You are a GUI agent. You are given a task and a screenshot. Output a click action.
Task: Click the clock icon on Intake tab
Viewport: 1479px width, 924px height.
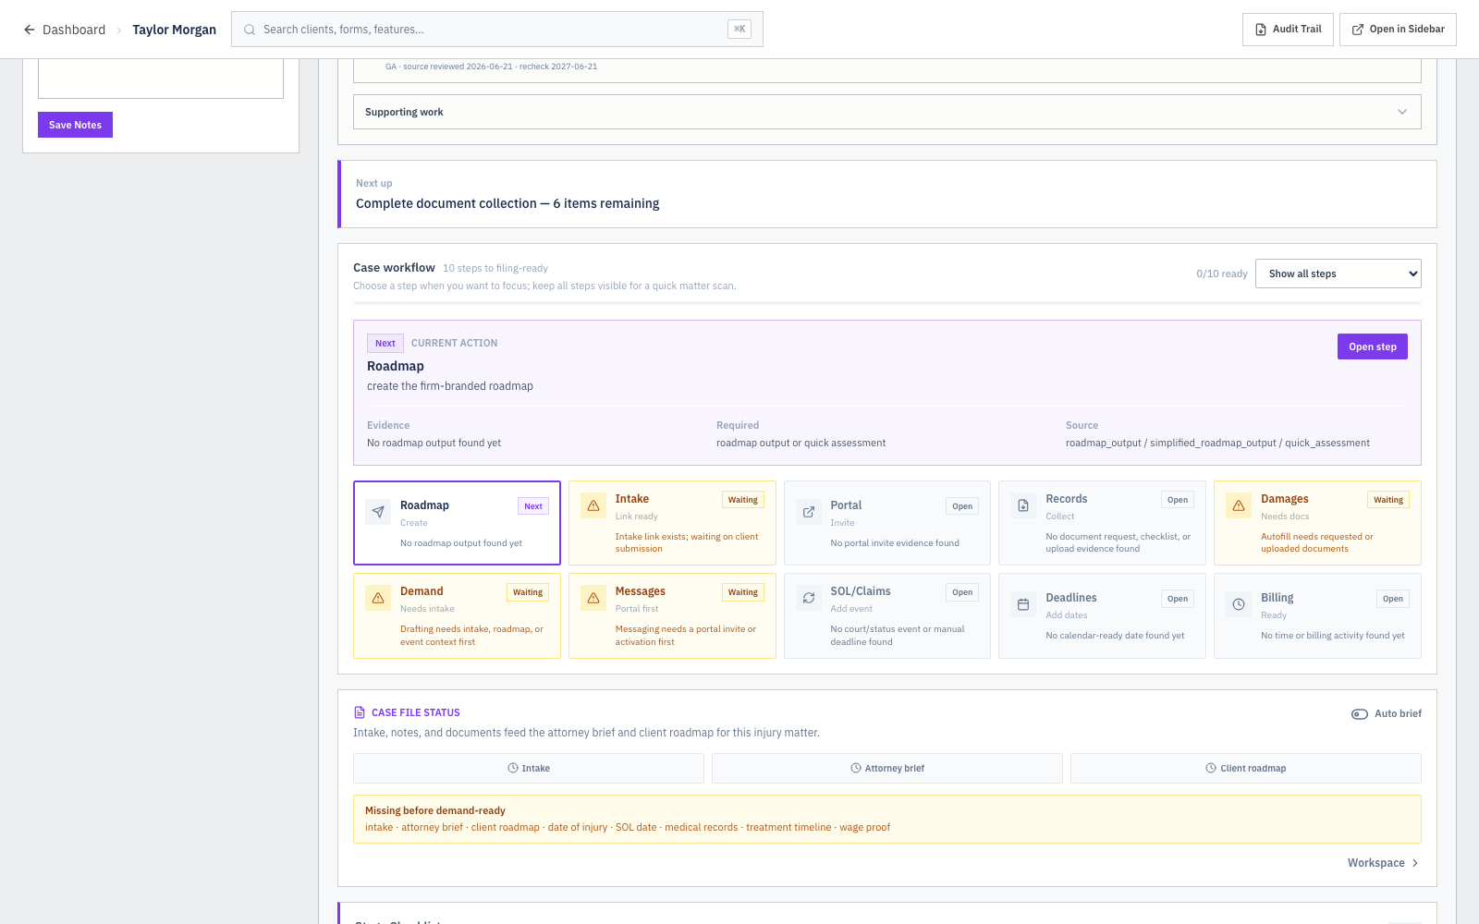pos(513,768)
